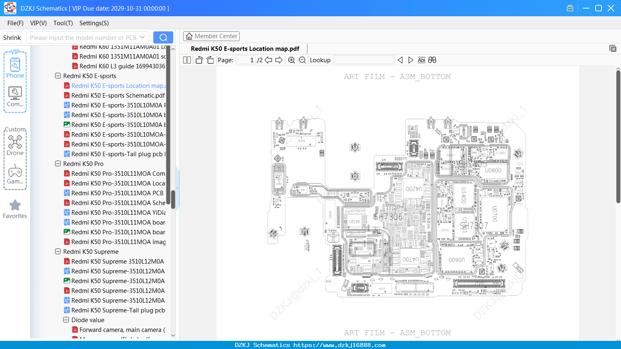Click the U0700 chip on board
The width and height of the screenshot is (621, 349).
coord(495,214)
